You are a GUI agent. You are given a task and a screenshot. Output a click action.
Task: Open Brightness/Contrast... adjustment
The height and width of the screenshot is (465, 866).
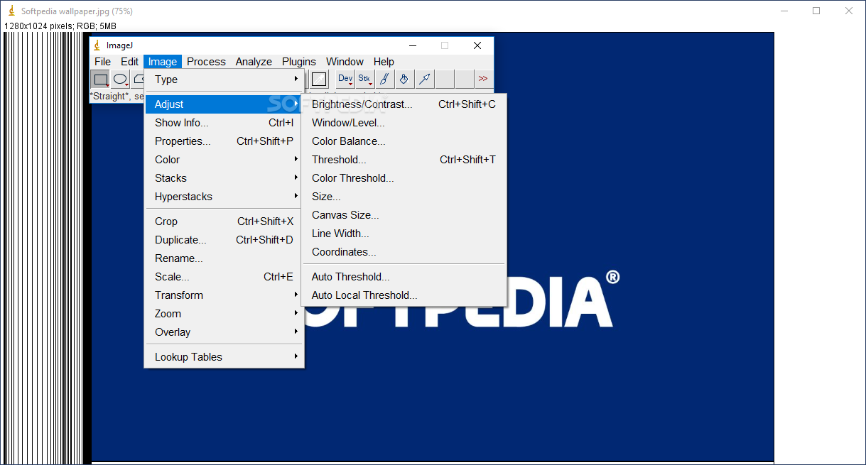(x=404, y=104)
